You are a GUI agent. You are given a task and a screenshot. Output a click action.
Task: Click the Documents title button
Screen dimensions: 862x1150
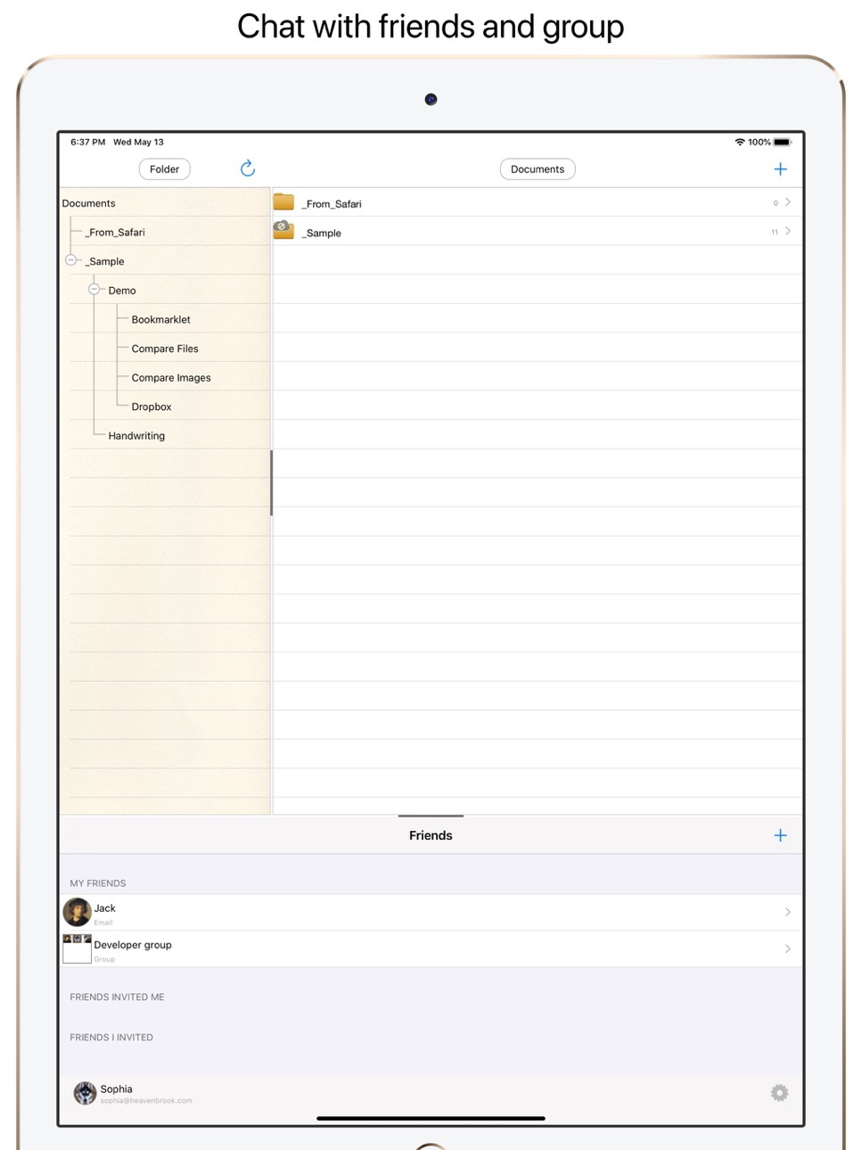coord(538,169)
